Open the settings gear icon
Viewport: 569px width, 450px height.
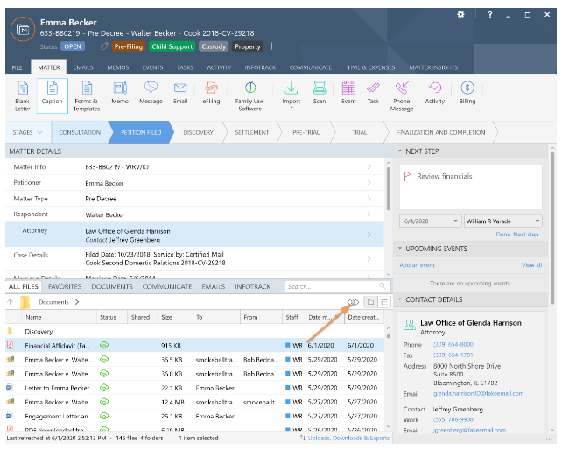pos(460,15)
